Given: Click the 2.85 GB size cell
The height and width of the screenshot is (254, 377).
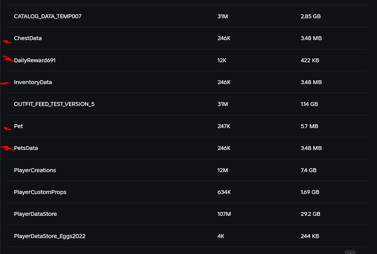Looking at the screenshot, I should (310, 16).
